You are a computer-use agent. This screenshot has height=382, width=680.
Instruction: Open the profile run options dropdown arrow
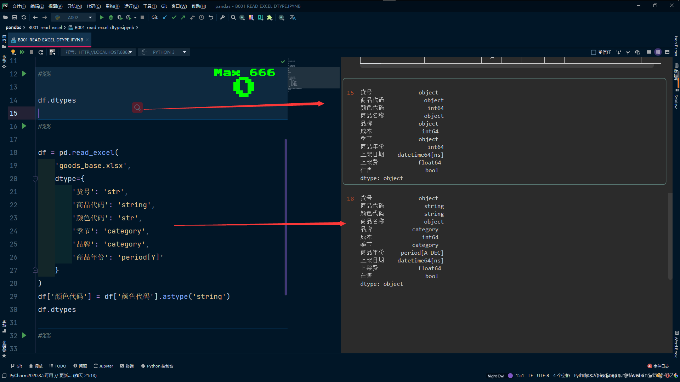coord(135,17)
